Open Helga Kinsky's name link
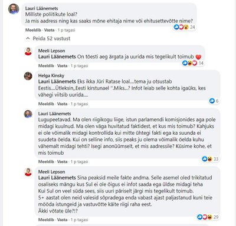Screen dimensions: 236x226 51,75
